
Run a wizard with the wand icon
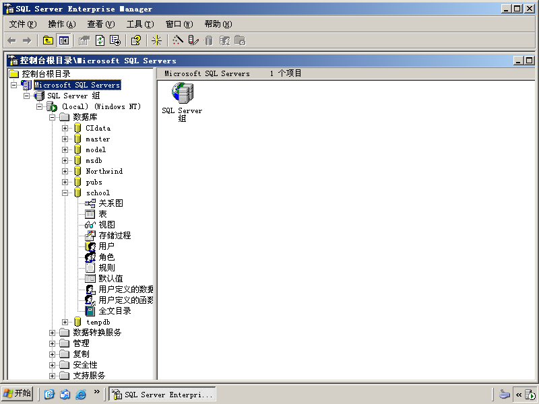click(x=178, y=40)
